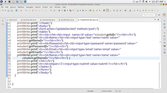Open the file manager in top panel
The height and width of the screenshot is (93, 167).
[x=17, y=2]
